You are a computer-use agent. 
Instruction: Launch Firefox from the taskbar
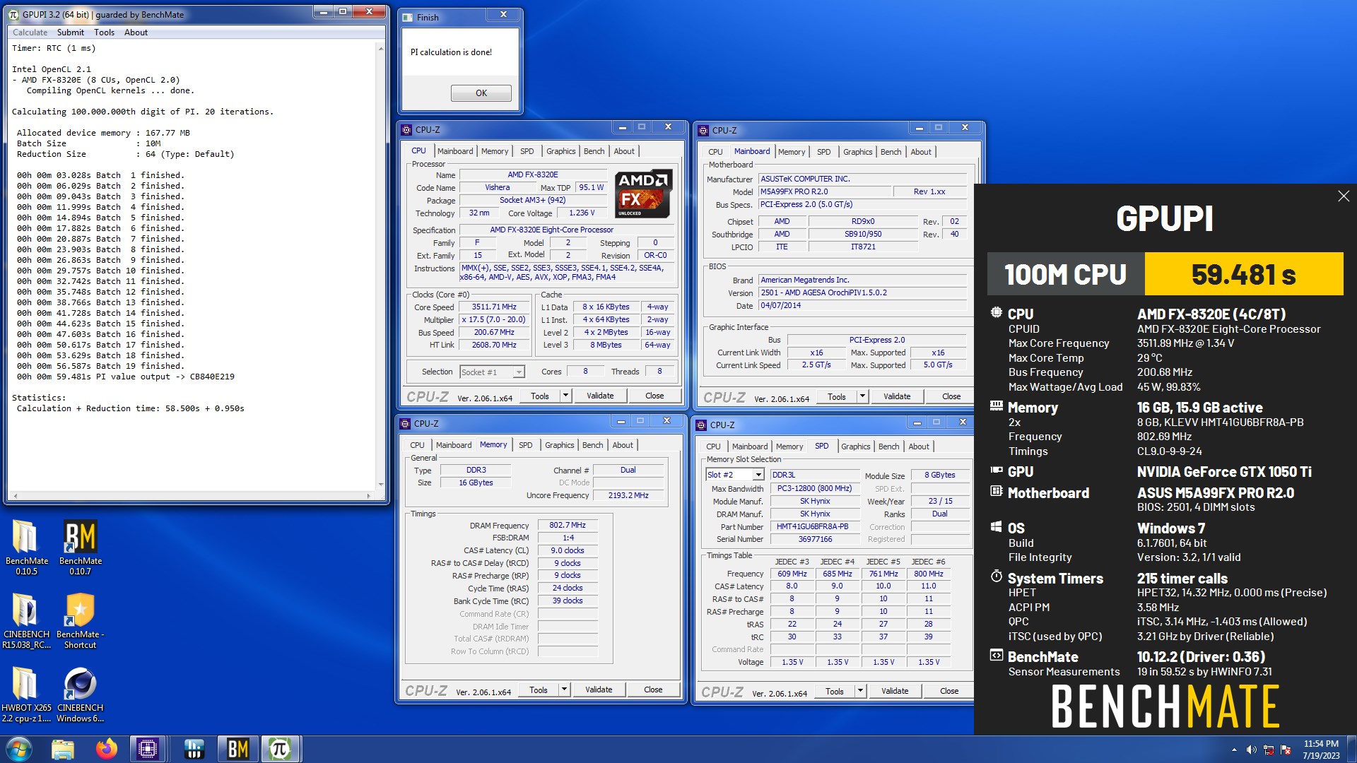[107, 749]
